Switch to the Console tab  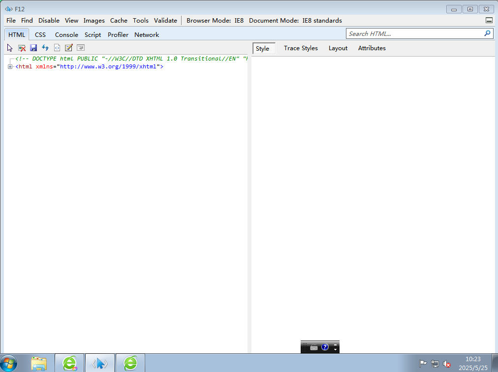[x=66, y=35]
